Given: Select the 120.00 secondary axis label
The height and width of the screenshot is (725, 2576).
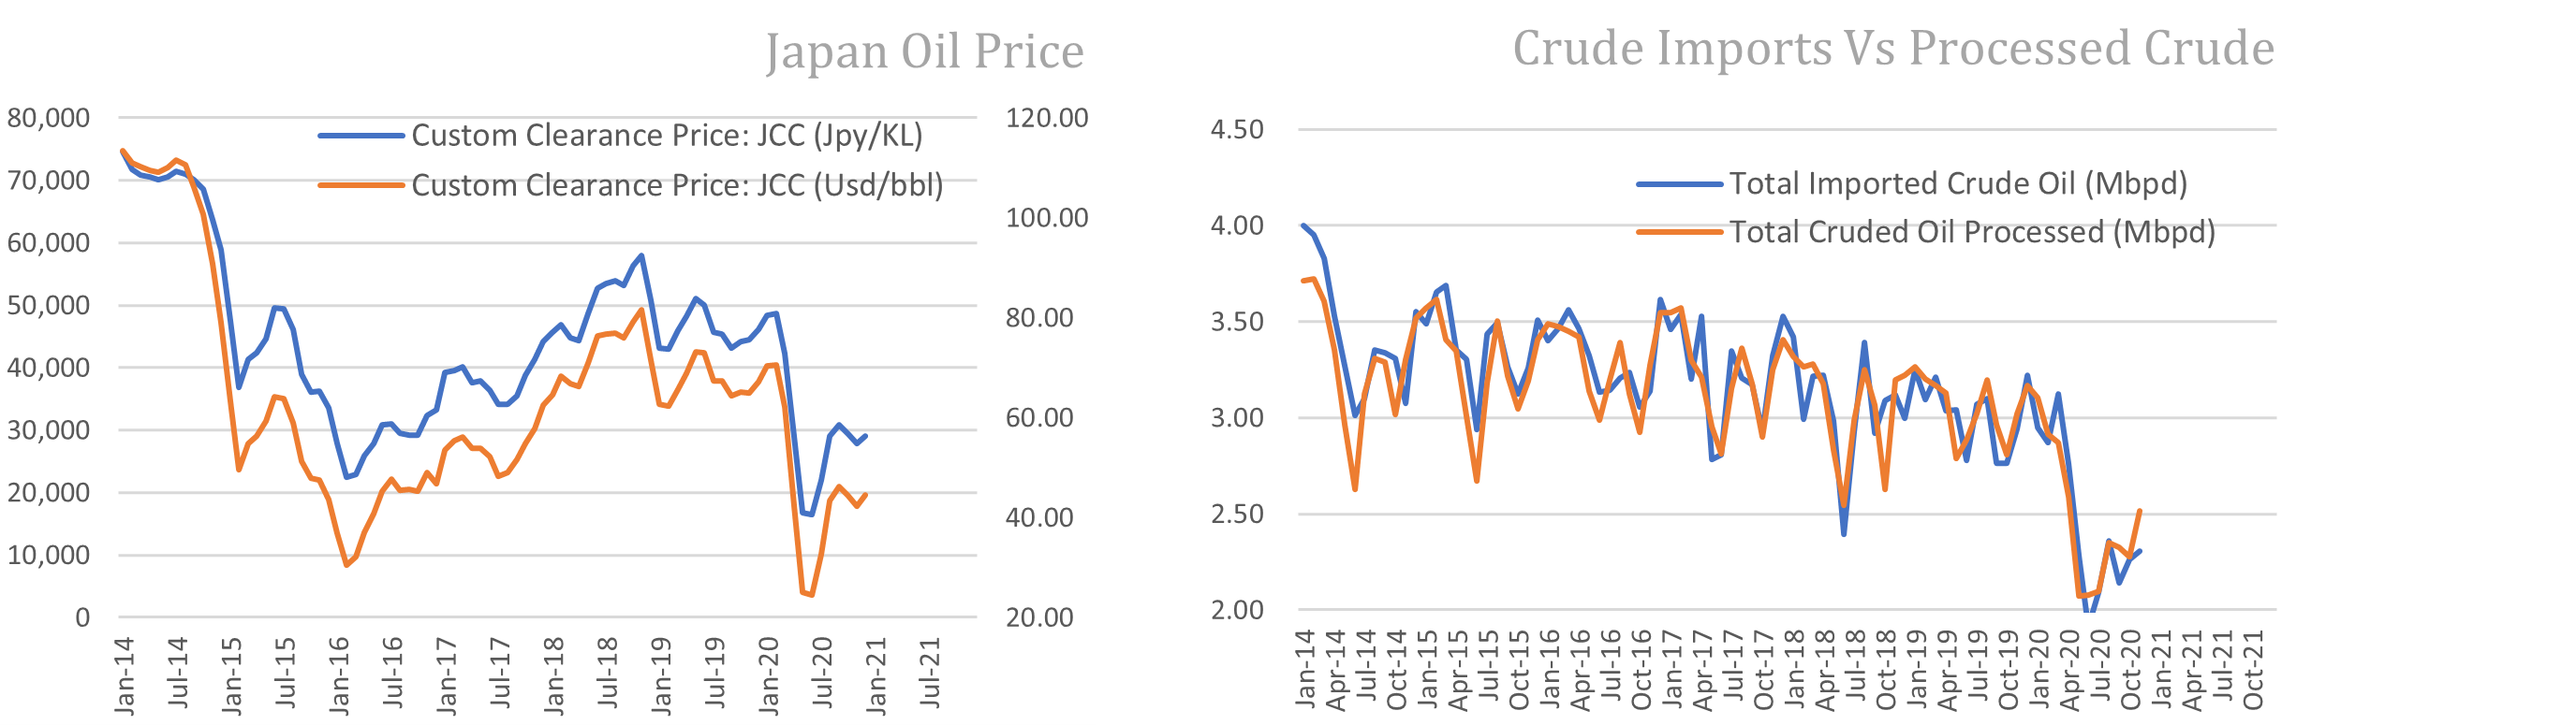Looking at the screenshot, I should (1046, 118).
